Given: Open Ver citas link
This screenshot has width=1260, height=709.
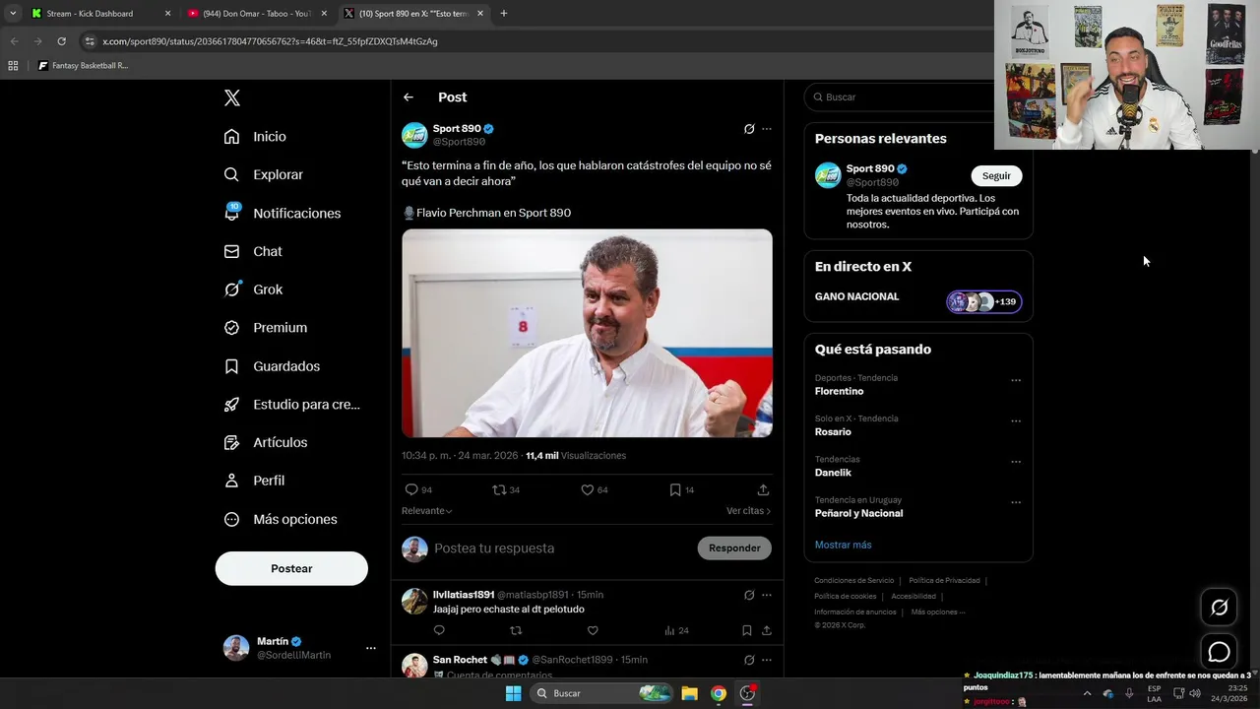Looking at the screenshot, I should [748, 511].
